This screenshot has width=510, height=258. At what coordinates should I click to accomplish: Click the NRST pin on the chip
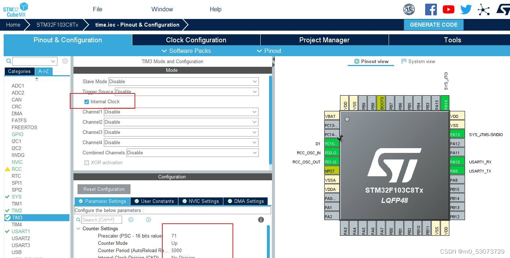pyautogui.click(x=332, y=171)
